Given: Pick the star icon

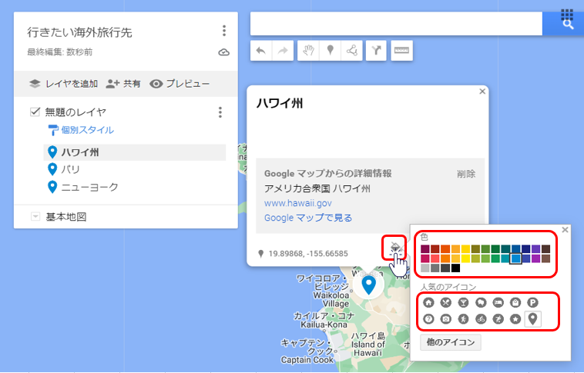Looking at the screenshot, I should click(515, 319).
